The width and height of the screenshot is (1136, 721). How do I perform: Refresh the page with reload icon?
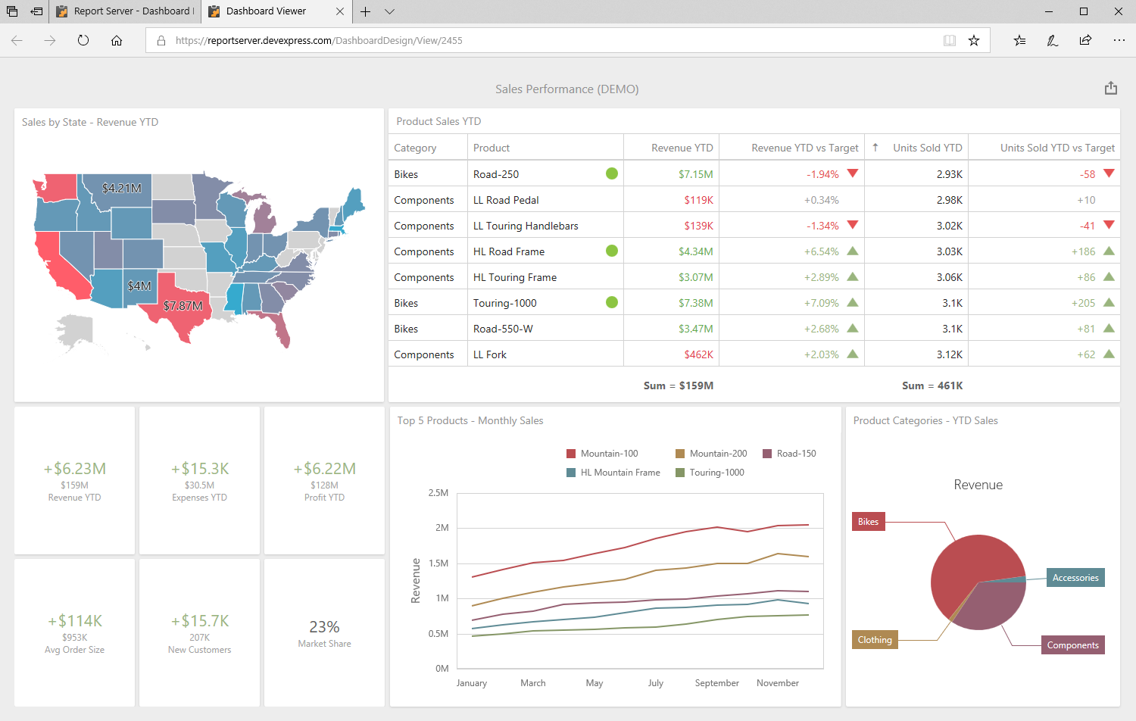83,40
